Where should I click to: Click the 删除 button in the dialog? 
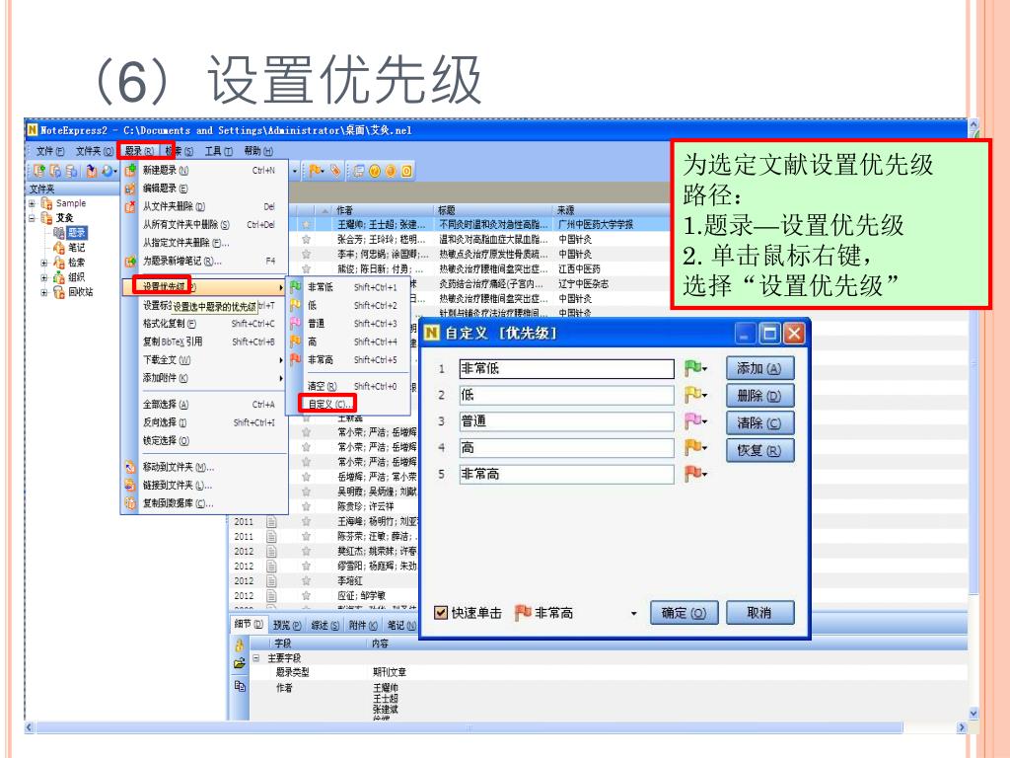coord(759,396)
